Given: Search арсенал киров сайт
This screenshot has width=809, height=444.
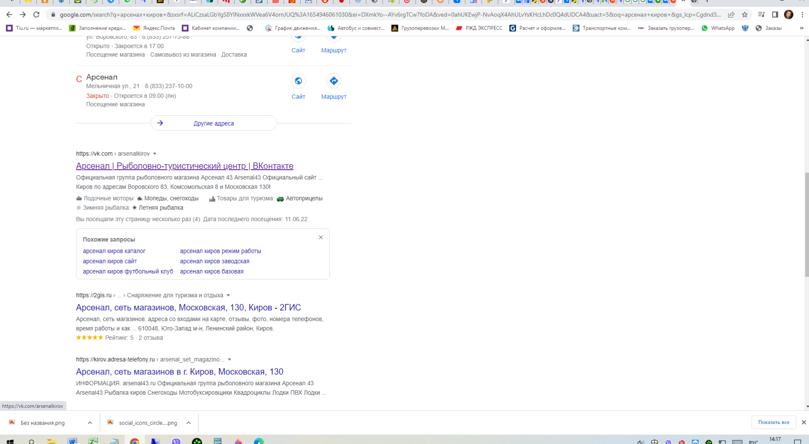Looking at the screenshot, I should click(x=110, y=261).
